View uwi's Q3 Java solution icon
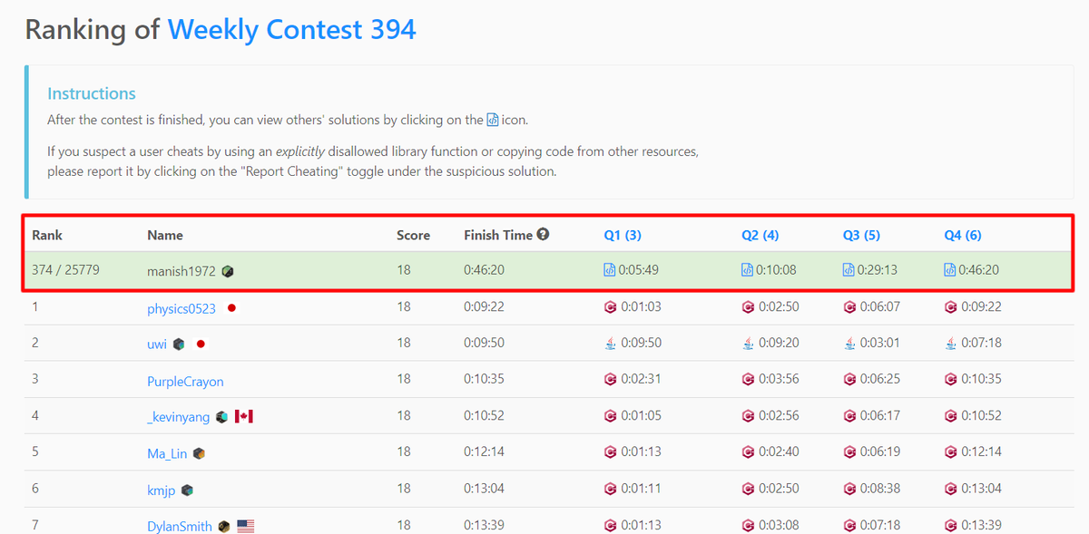 point(849,343)
